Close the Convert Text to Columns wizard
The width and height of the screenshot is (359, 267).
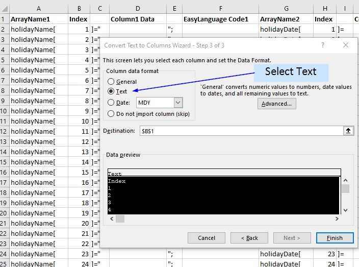click(x=346, y=45)
